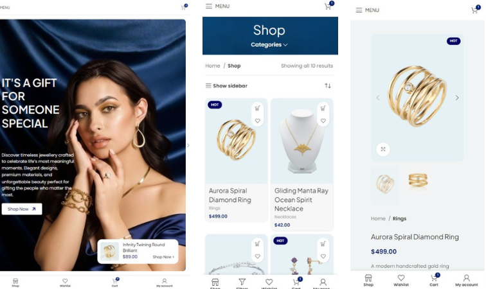Click the sort order arrows icon
486x289 pixels.
(328, 86)
